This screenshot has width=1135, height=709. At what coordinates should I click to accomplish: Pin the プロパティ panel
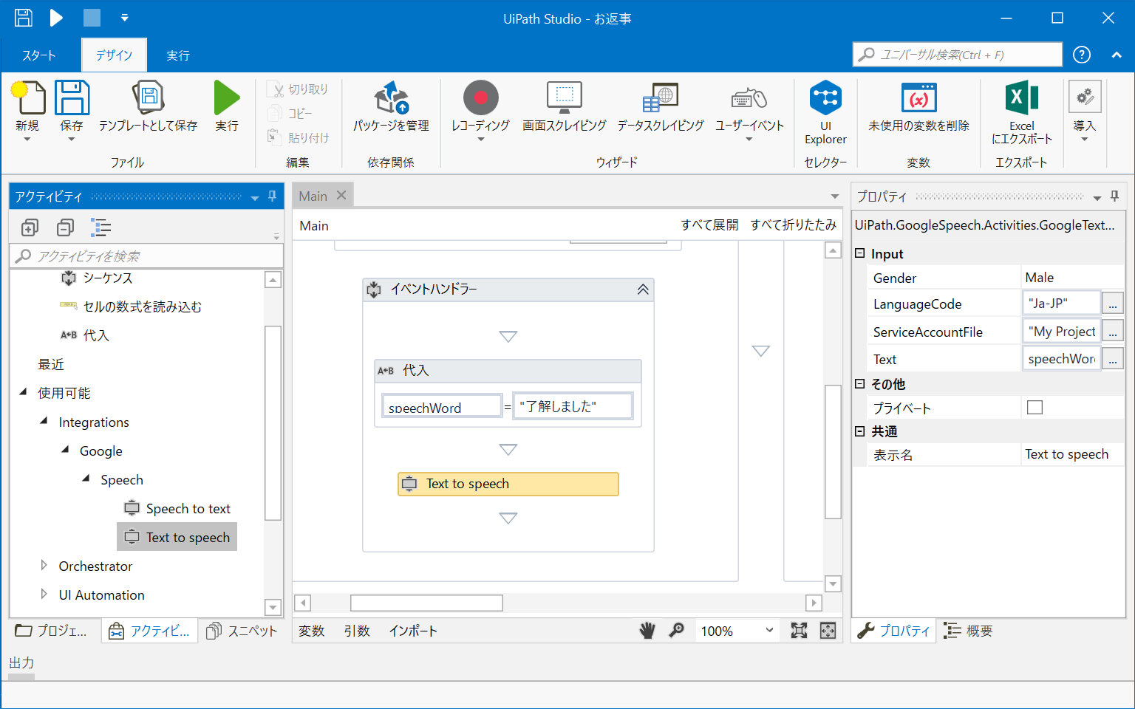click(1114, 196)
